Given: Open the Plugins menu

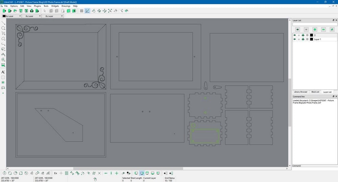Looking at the screenshot, I should (38, 6).
